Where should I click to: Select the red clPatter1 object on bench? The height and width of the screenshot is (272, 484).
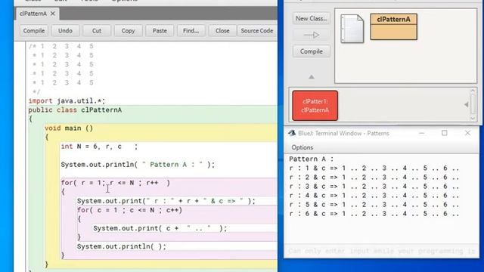pyautogui.click(x=315, y=106)
